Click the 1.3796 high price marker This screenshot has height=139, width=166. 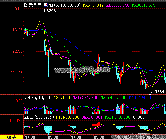(50, 11)
